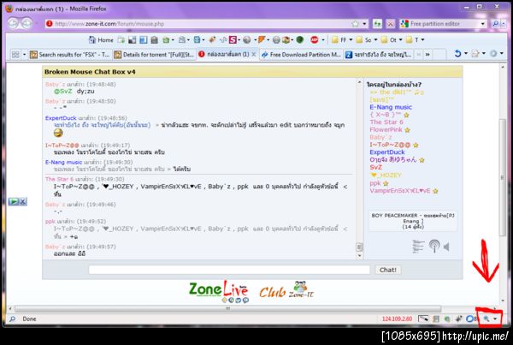
Task: Toggle the speaker mute icon
Action: click(x=447, y=246)
